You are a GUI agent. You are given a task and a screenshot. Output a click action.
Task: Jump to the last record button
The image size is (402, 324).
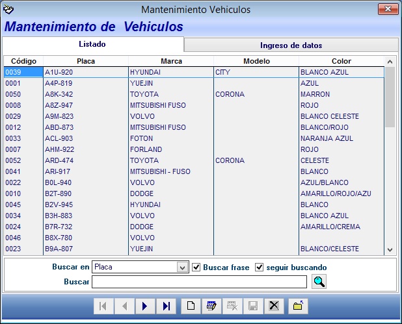click(x=166, y=306)
